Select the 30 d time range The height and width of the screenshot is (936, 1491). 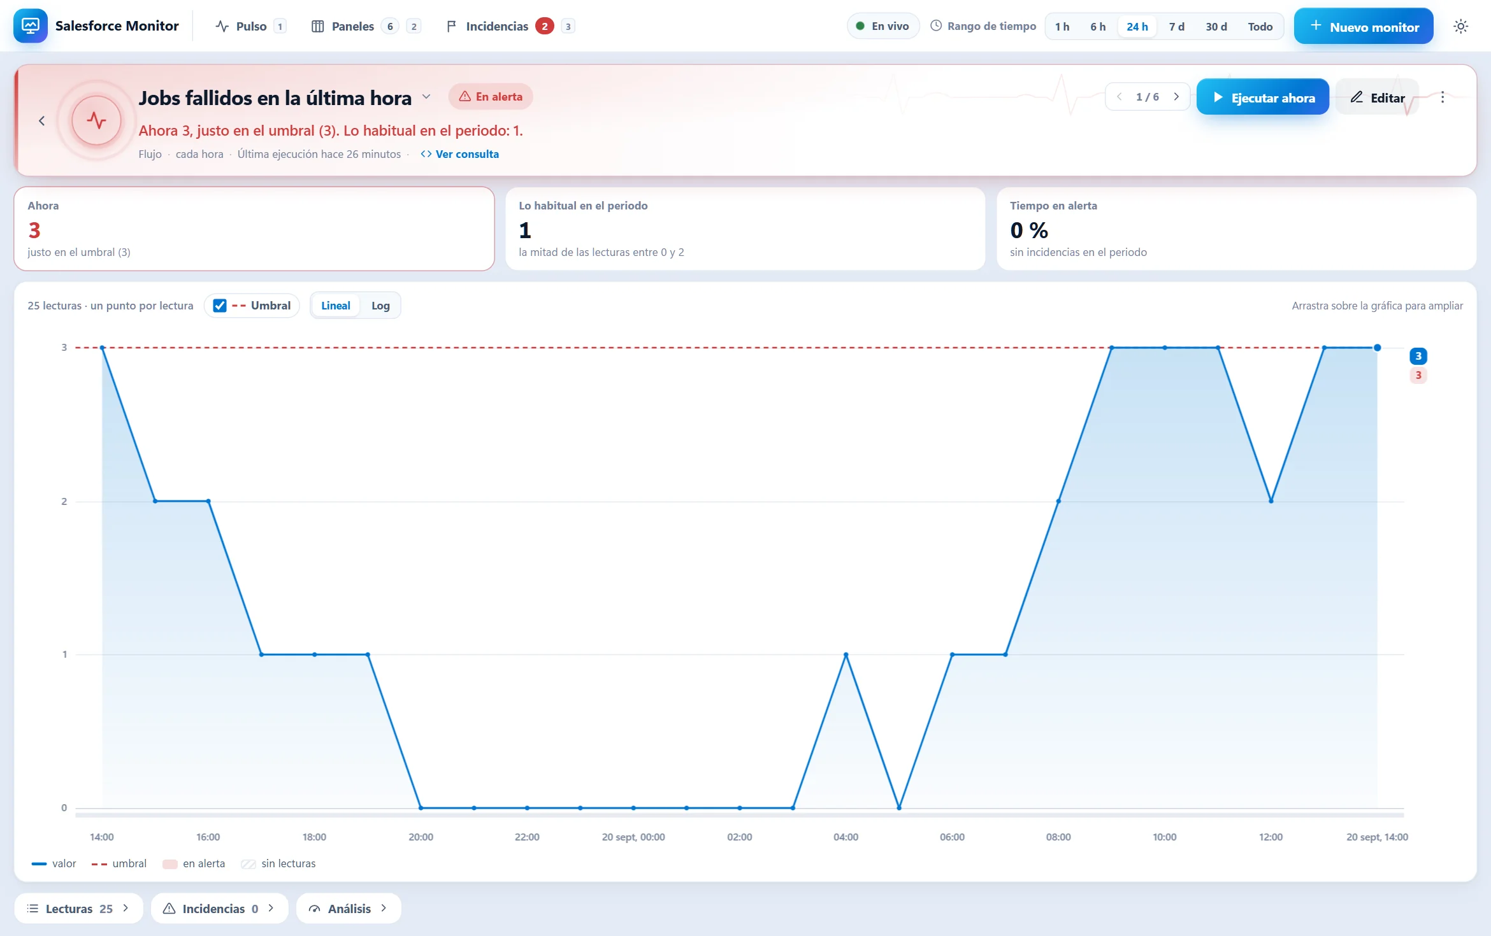[1216, 27]
